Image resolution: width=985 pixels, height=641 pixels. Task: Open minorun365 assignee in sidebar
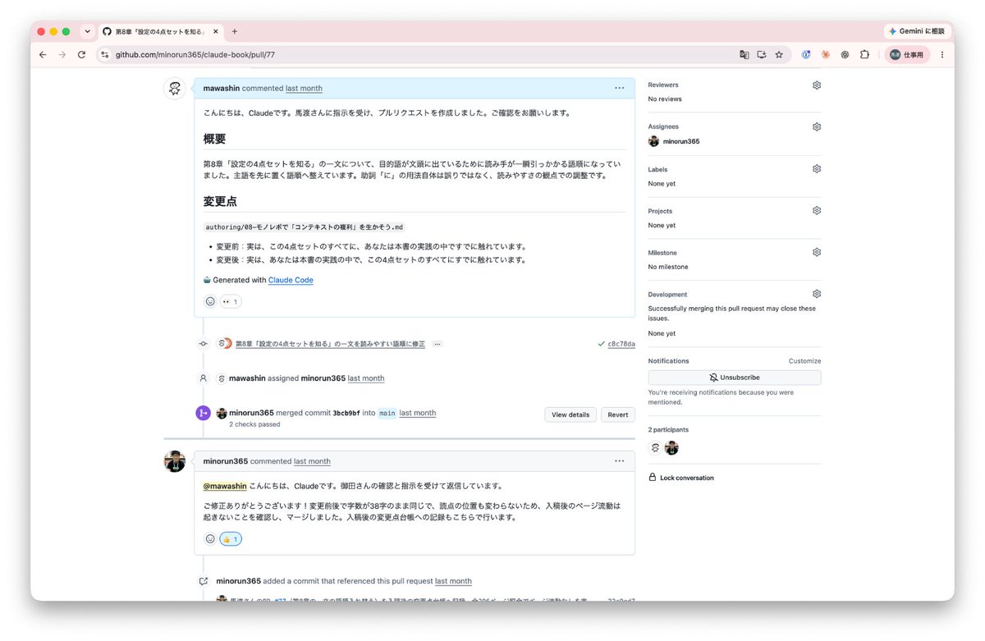coord(681,141)
